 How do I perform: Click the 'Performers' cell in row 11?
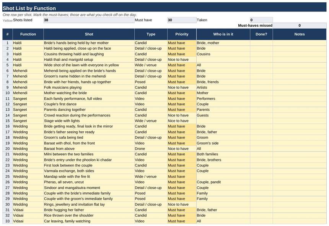click(x=223, y=98)
